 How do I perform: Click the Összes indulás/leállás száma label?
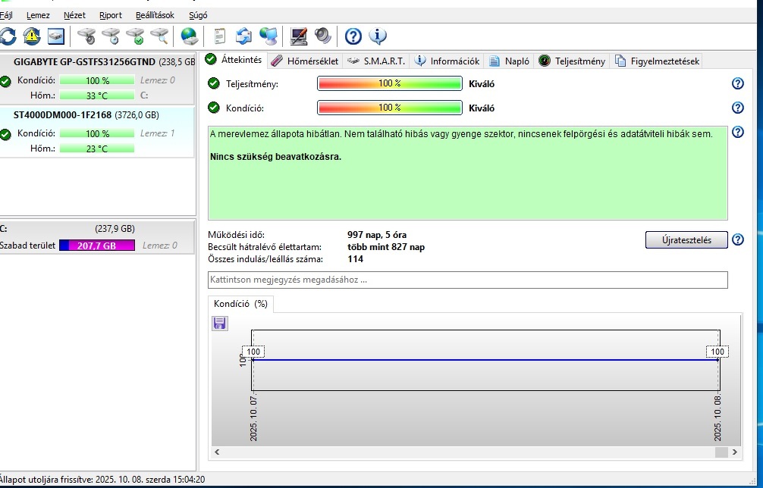pyautogui.click(x=265, y=259)
